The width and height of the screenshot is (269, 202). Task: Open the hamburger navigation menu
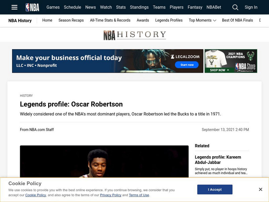[14, 7]
